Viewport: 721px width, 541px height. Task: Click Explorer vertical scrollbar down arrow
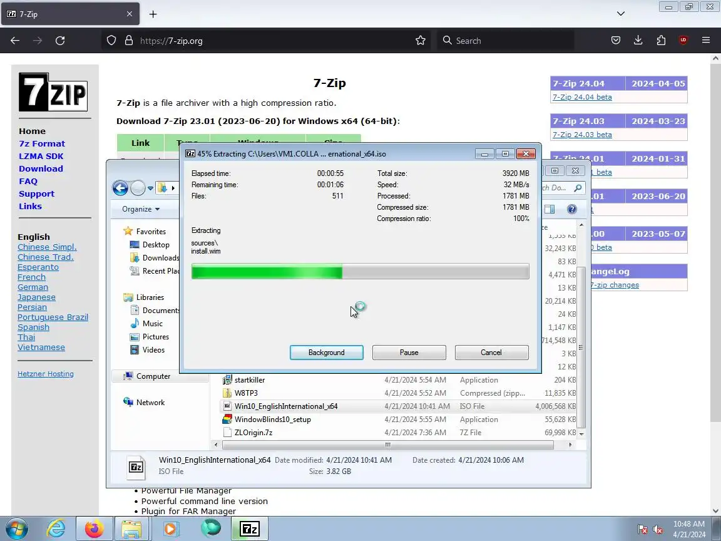click(581, 434)
